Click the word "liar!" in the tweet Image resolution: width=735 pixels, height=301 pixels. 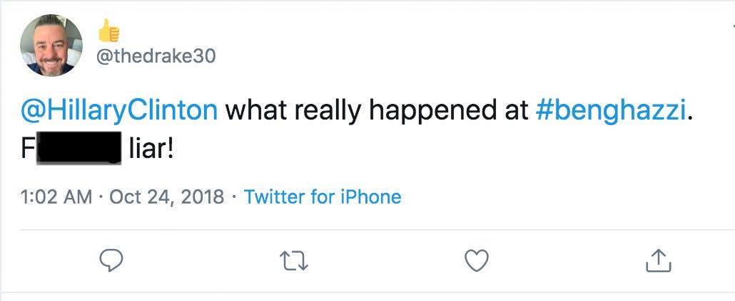coord(151,150)
